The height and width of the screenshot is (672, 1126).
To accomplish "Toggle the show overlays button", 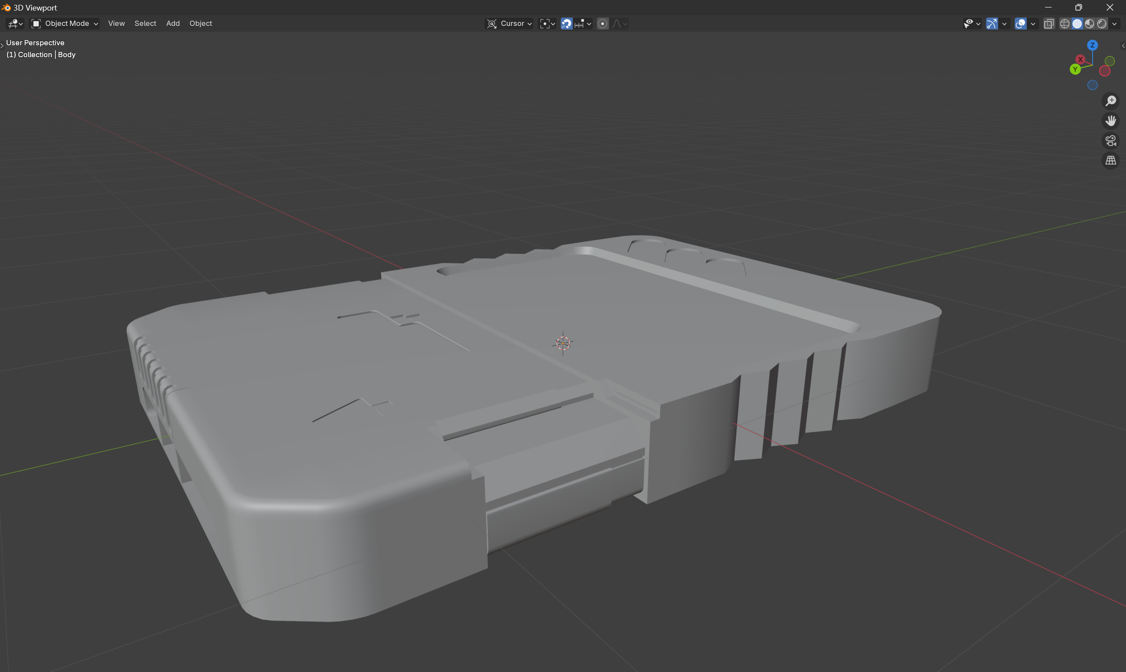I will (1020, 24).
